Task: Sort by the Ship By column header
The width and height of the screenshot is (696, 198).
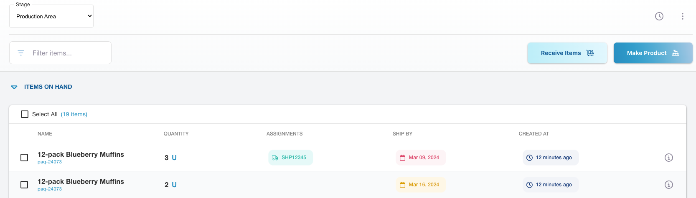Action: tap(402, 134)
